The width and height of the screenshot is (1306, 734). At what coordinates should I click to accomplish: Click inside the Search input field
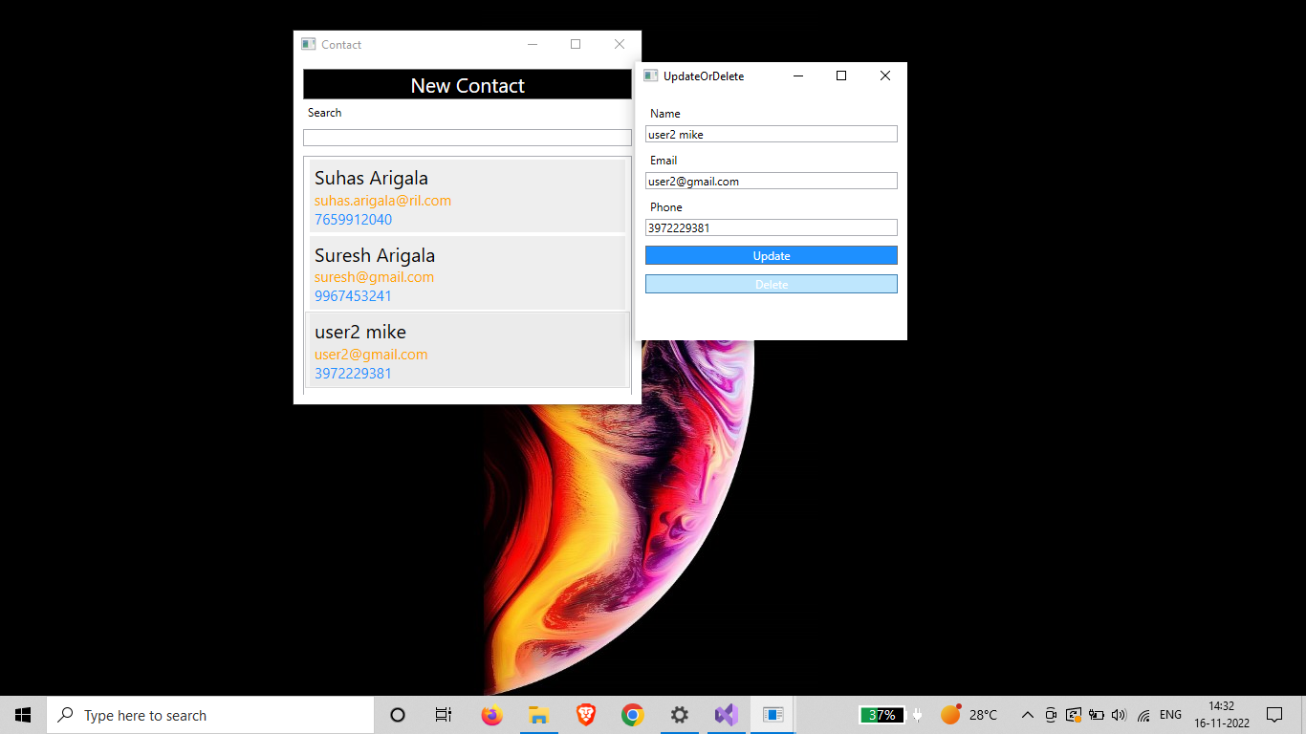click(467, 137)
